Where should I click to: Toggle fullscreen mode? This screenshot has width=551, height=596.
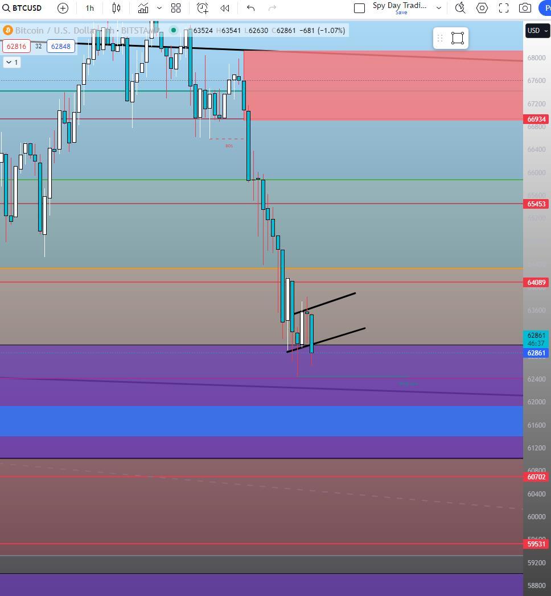pyautogui.click(x=504, y=8)
